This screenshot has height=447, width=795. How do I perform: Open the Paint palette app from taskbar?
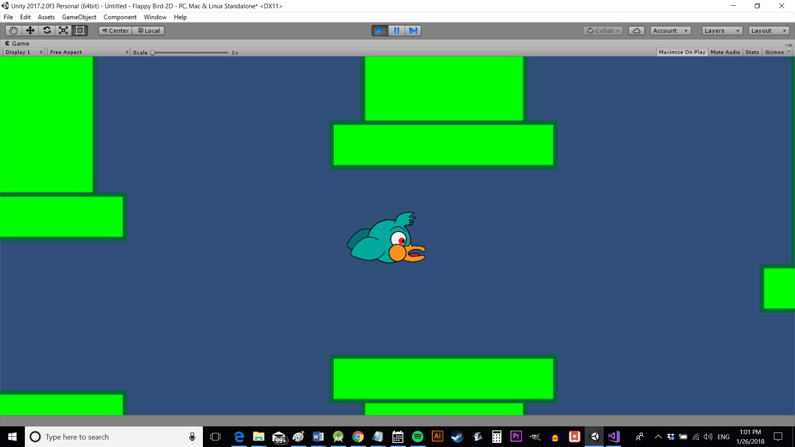[x=299, y=437]
